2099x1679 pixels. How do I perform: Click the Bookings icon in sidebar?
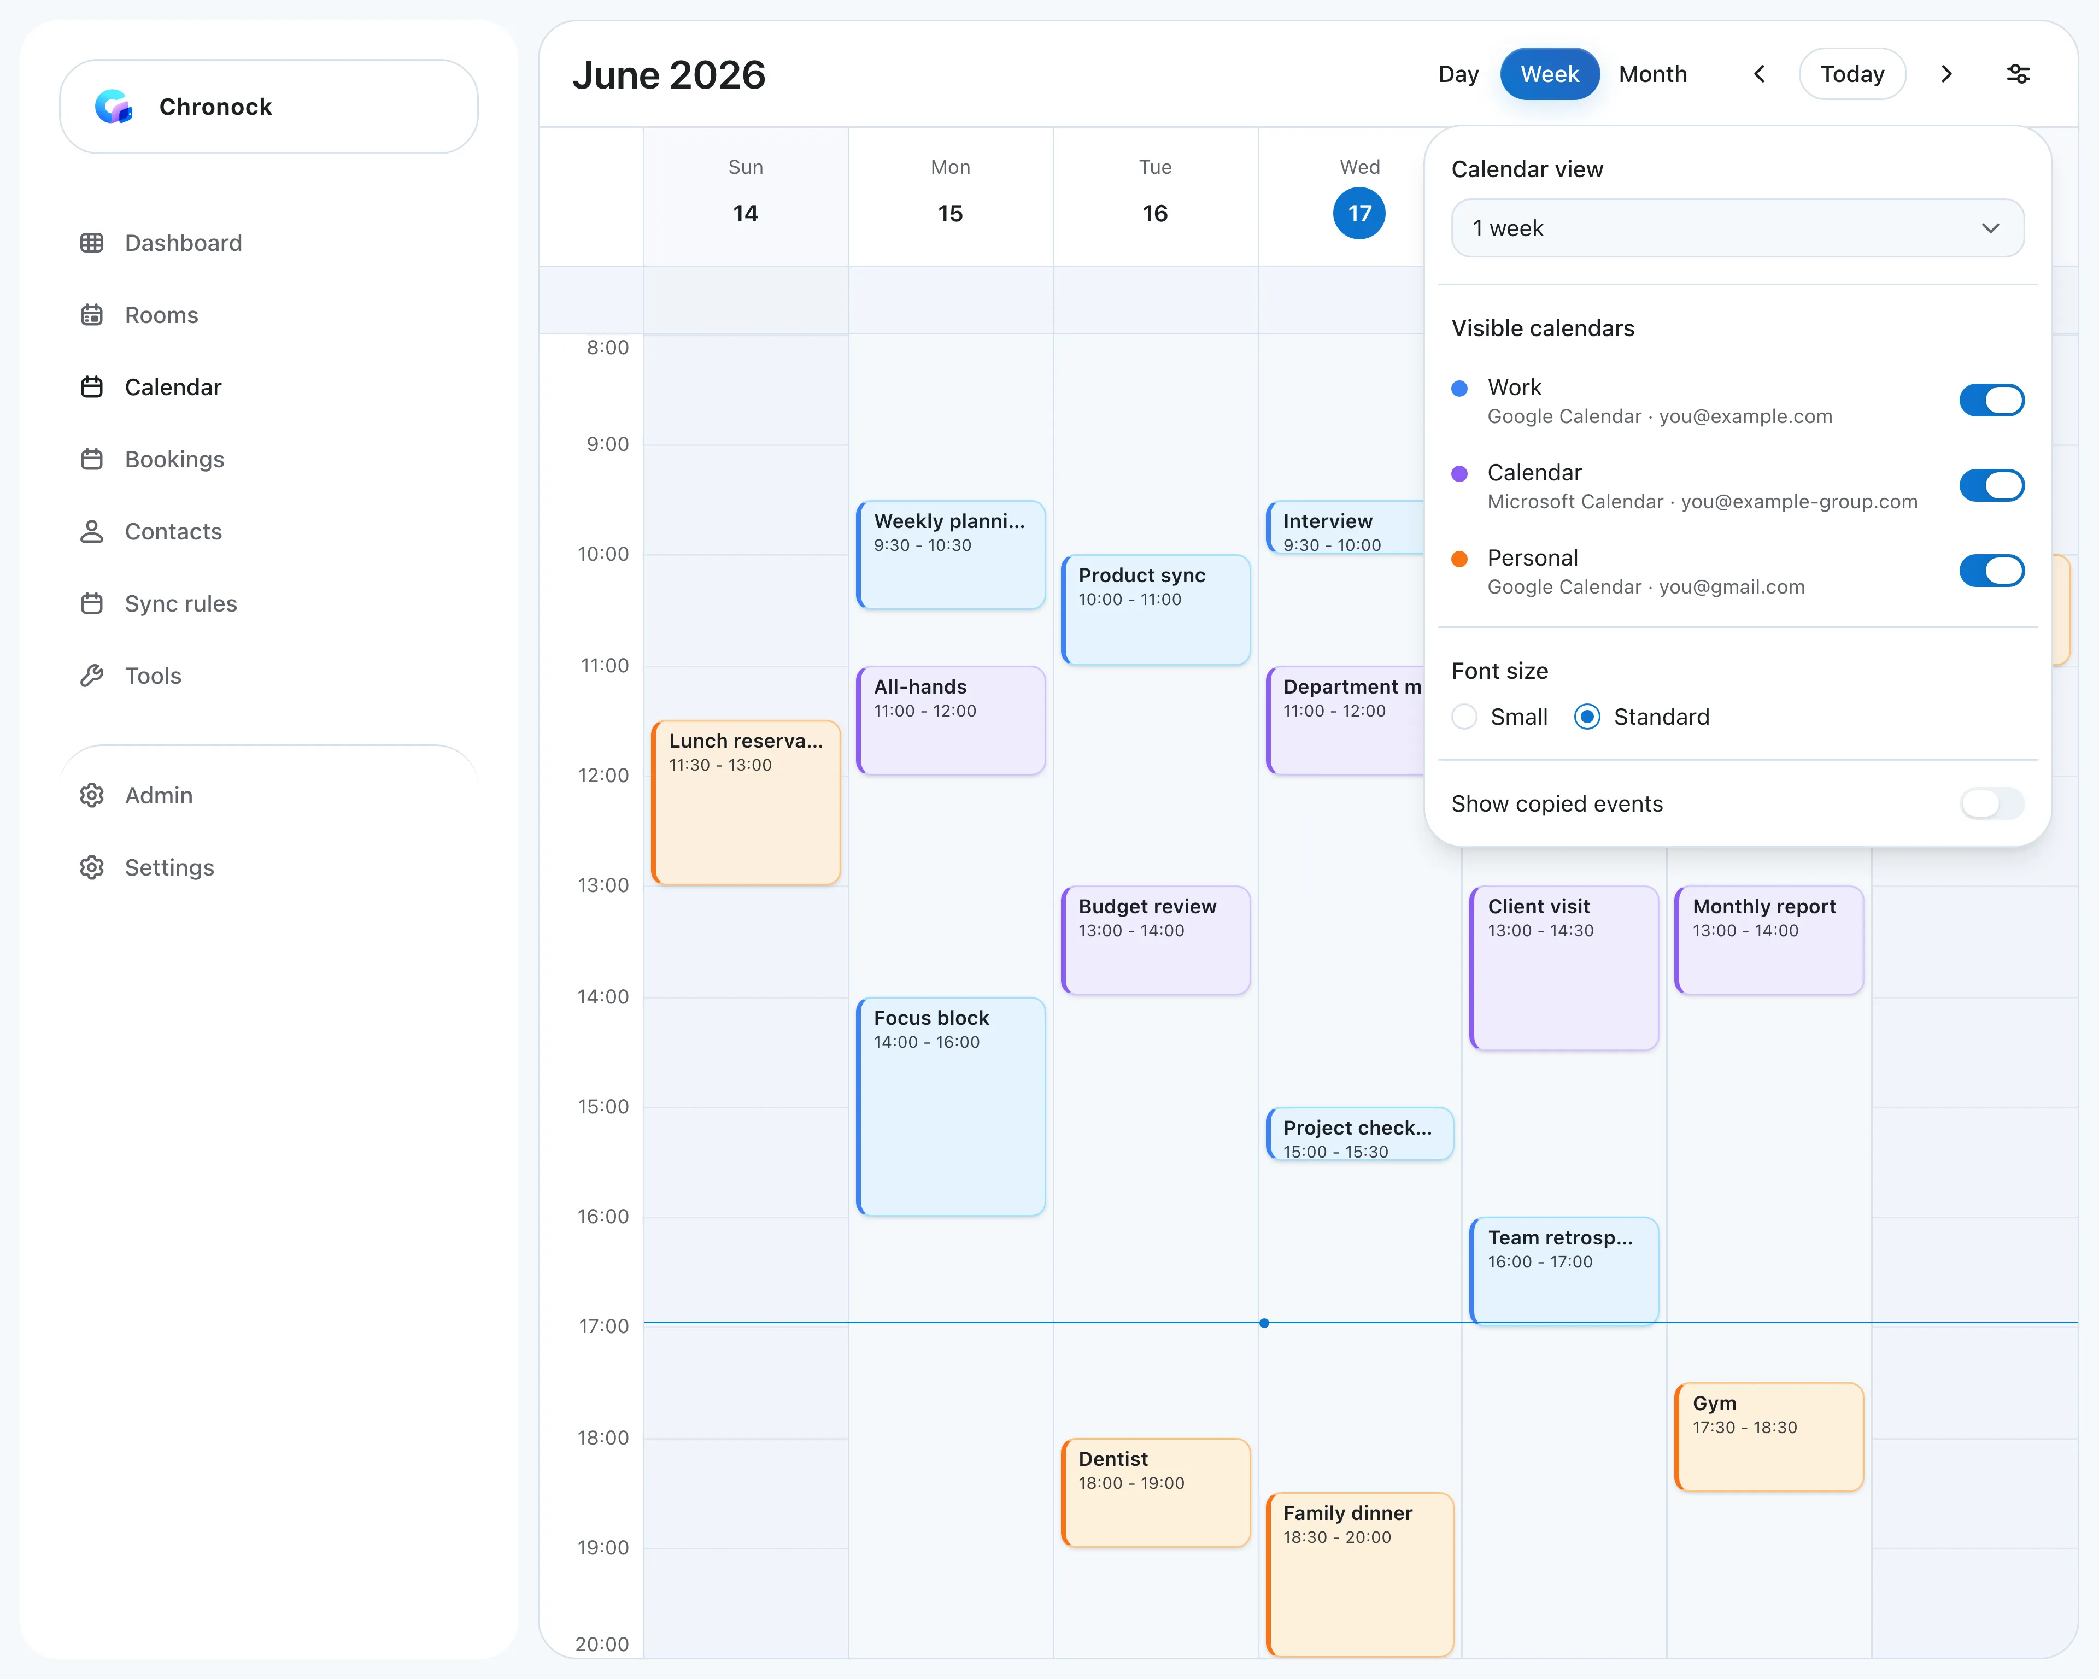(91, 459)
